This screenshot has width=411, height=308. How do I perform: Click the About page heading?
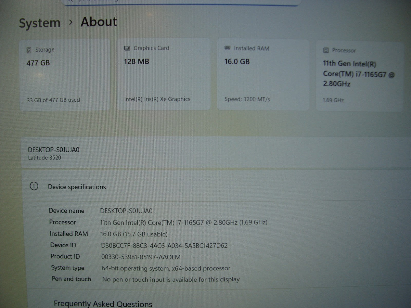[99, 22]
